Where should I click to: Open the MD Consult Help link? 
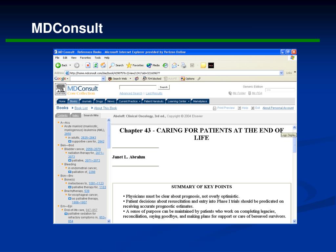[x=245, y=108]
